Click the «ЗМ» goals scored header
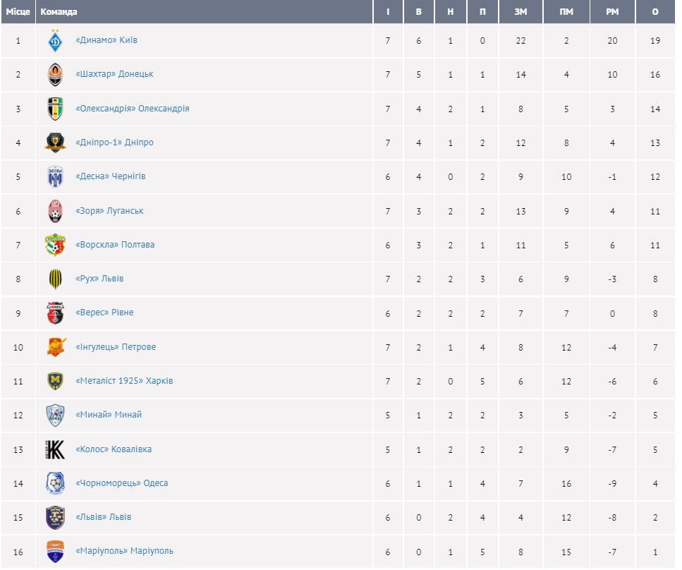682x570 pixels. 521,12
